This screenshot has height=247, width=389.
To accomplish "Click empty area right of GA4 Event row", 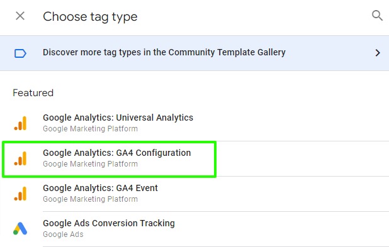I will point(273,194).
